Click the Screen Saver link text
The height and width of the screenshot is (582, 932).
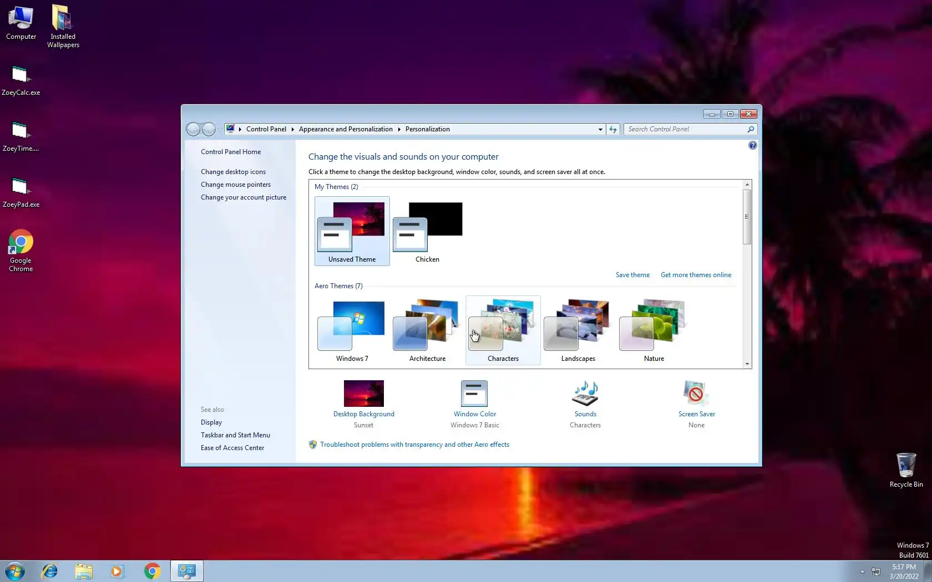697,414
